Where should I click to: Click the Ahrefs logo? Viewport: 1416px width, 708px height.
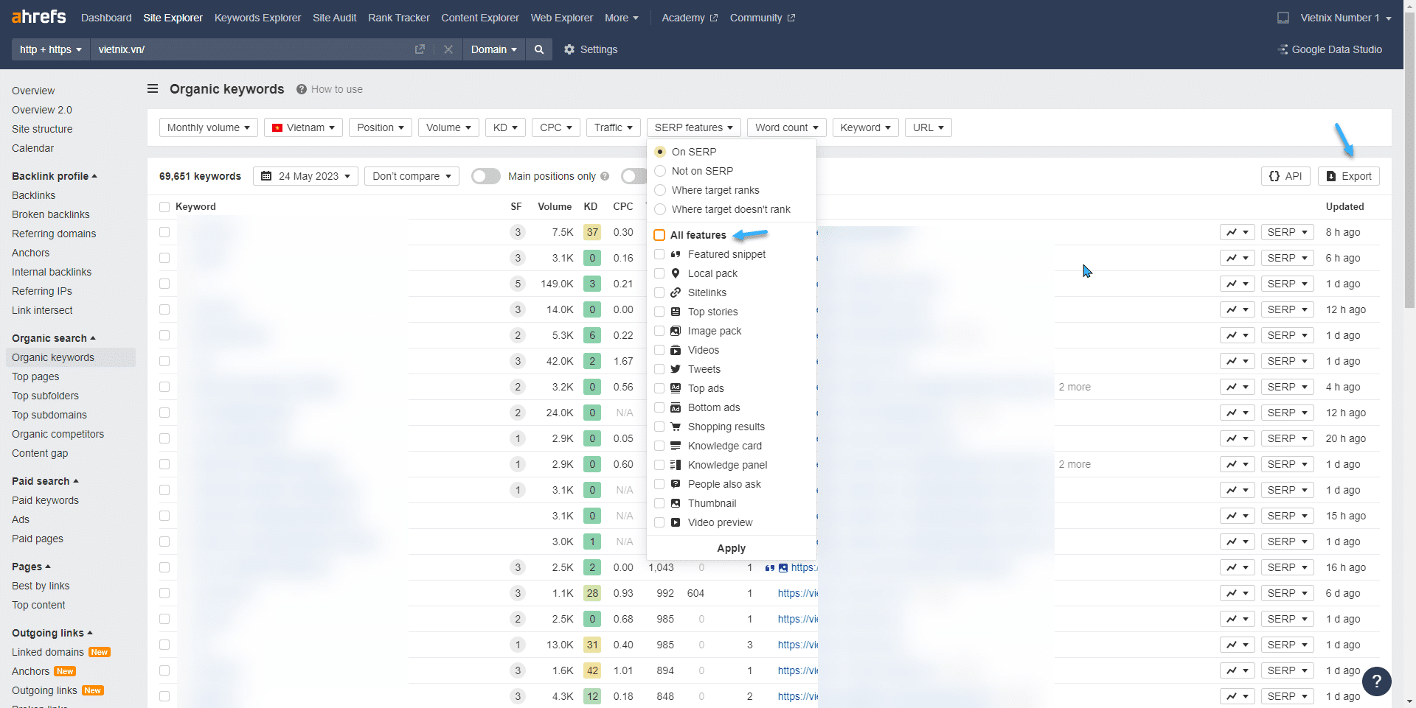39,16
